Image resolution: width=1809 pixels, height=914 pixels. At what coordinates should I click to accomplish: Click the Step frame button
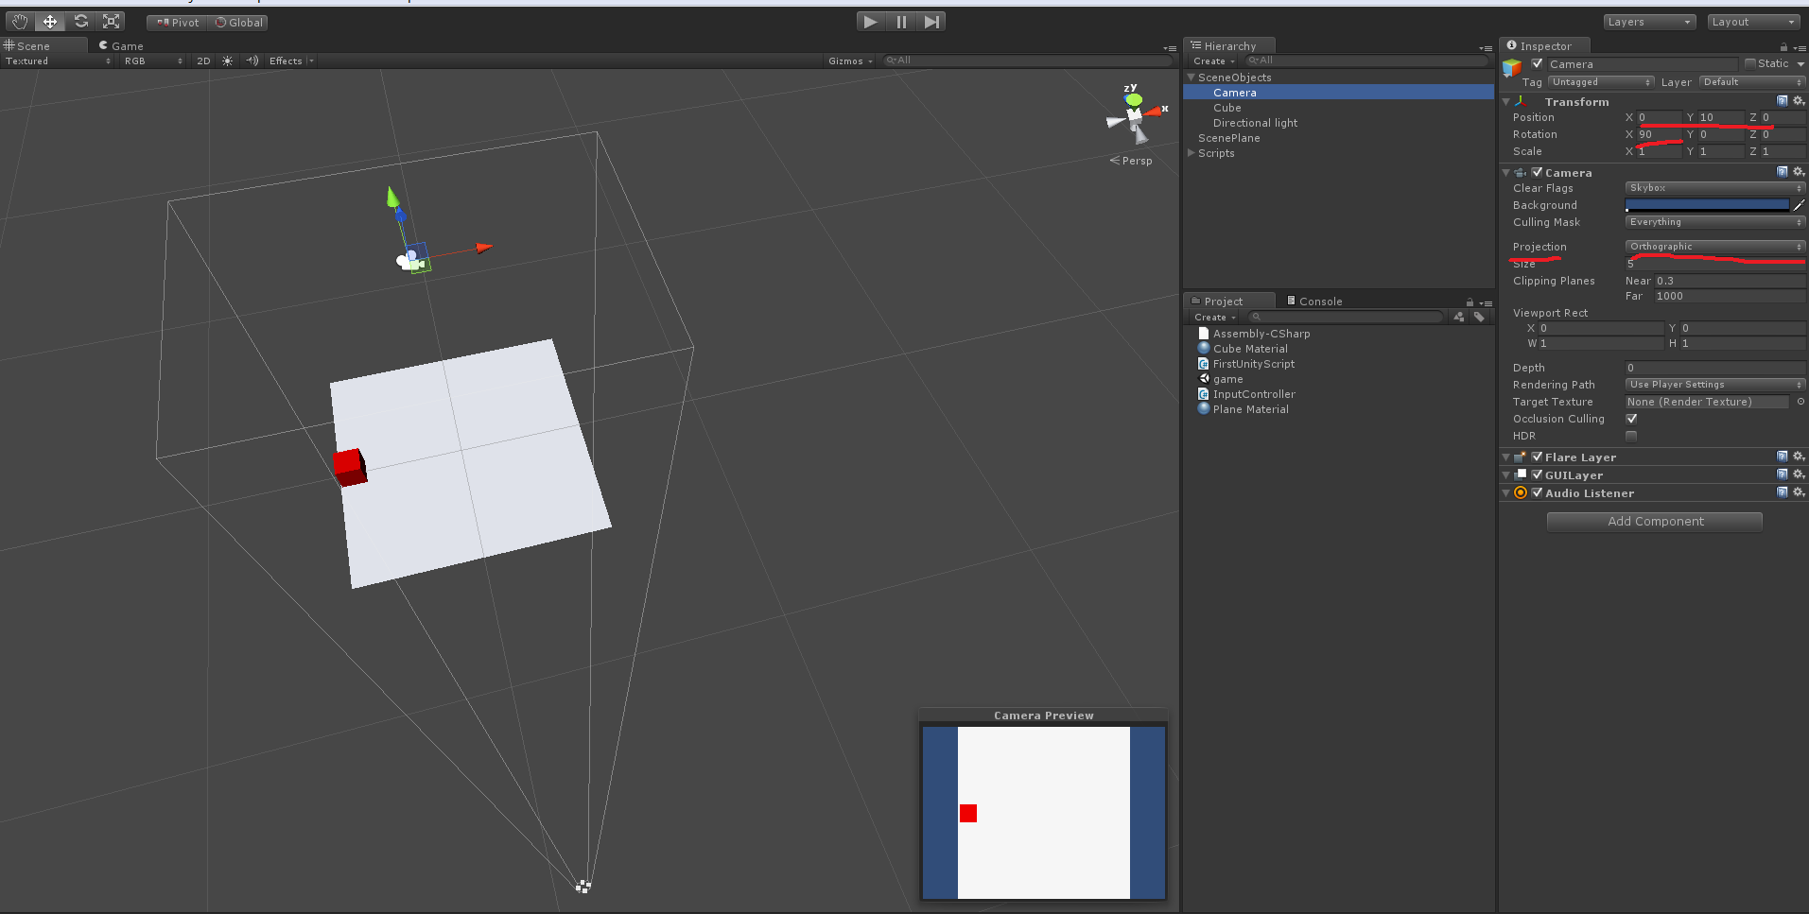931,21
